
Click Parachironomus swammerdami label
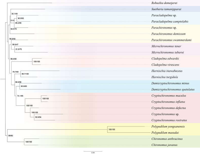coord(171,40)
